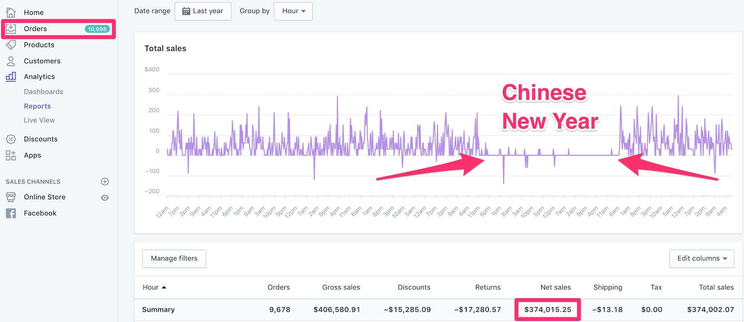
Task: Go to Dashboards under Analytics
Action: (x=43, y=92)
